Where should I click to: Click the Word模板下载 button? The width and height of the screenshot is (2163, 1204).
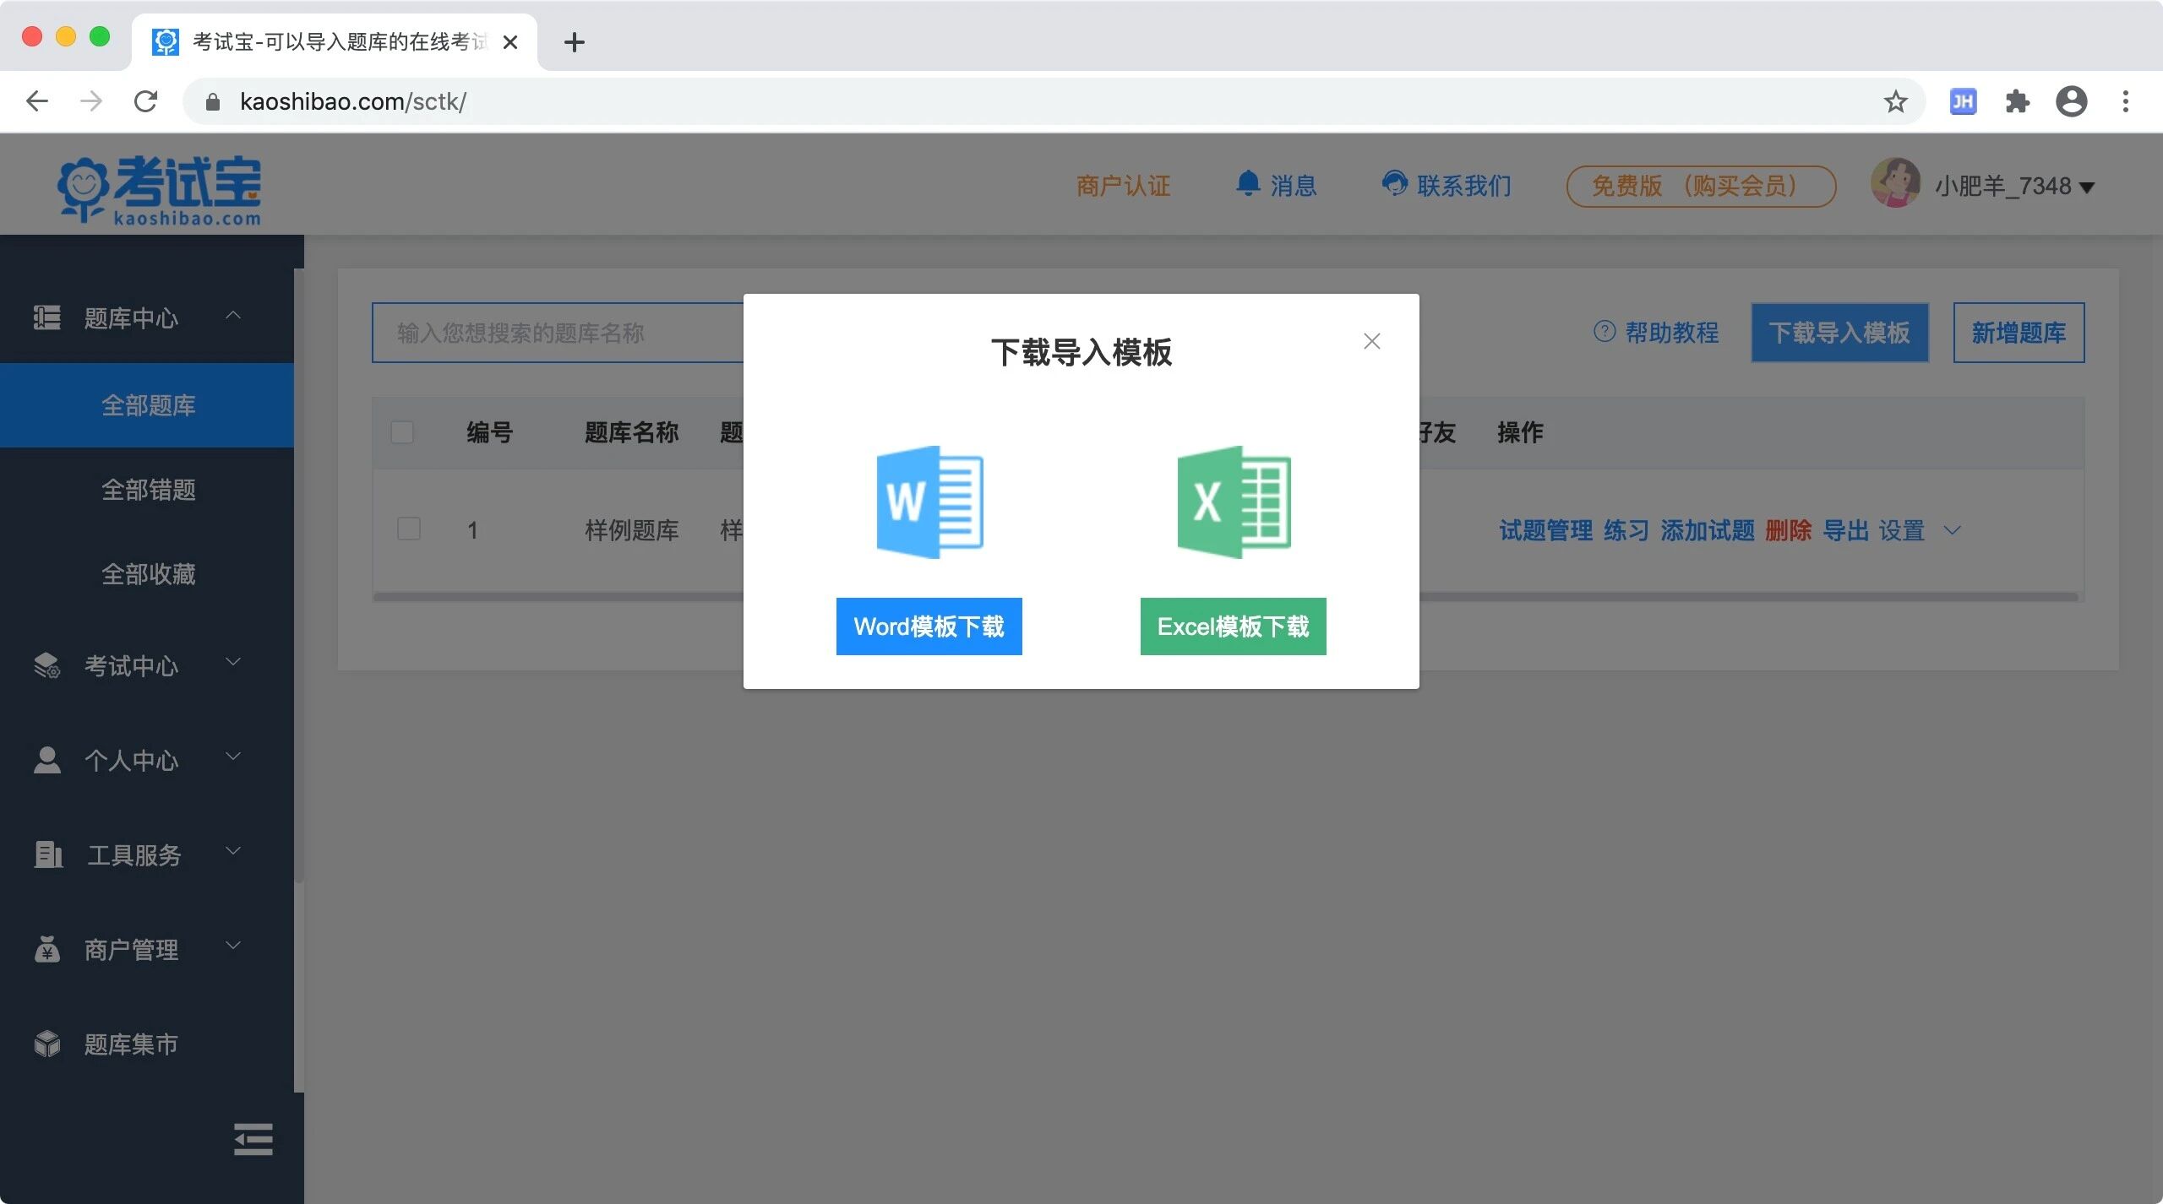coord(929,626)
